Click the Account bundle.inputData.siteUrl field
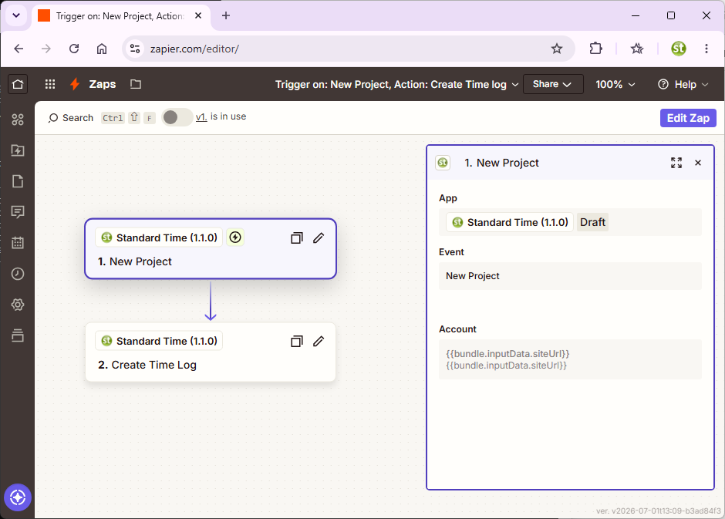 [570, 359]
